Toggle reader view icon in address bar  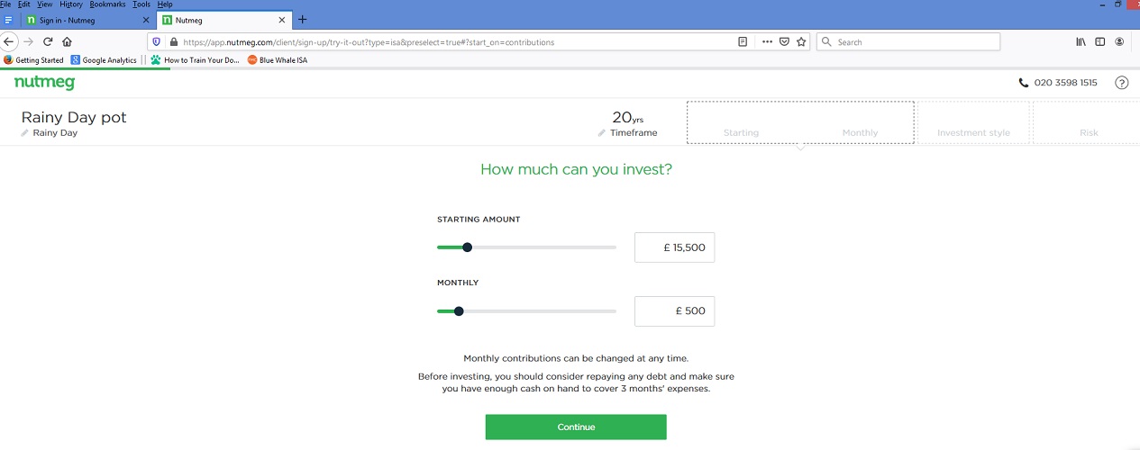point(743,41)
